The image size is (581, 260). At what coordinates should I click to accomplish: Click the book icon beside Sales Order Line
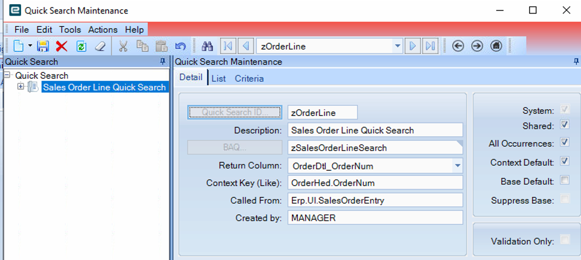(33, 87)
